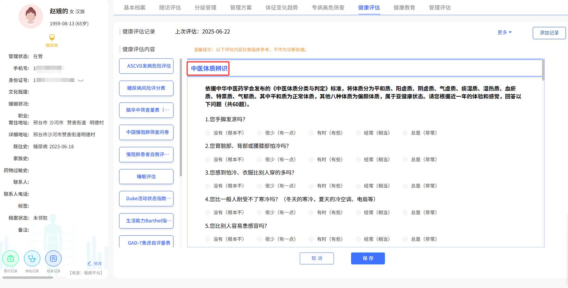Click the diabetes tag icon under patient name
This screenshot has width=568, height=288.
[52, 37]
